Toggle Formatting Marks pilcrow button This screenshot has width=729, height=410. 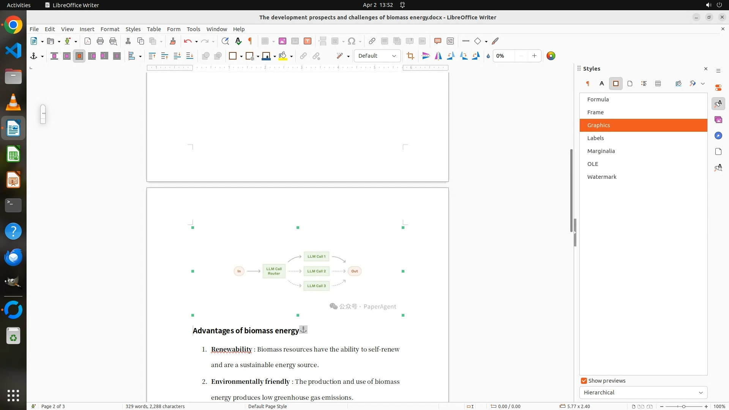(x=250, y=41)
